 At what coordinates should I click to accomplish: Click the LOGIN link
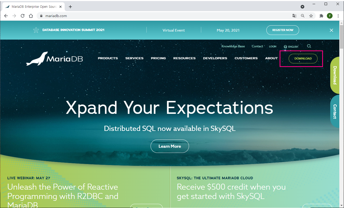(x=273, y=47)
